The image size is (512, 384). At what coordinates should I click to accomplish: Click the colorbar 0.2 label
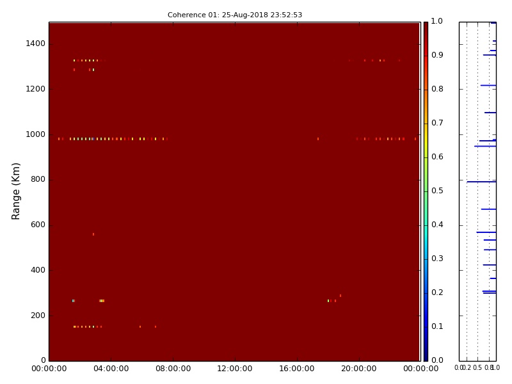[437, 292]
